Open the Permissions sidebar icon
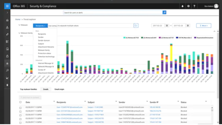The height and width of the screenshot is (125, 222). (x=7, y=34)
